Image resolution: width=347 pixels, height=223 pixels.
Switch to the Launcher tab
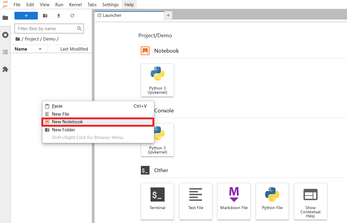point(112,15)
